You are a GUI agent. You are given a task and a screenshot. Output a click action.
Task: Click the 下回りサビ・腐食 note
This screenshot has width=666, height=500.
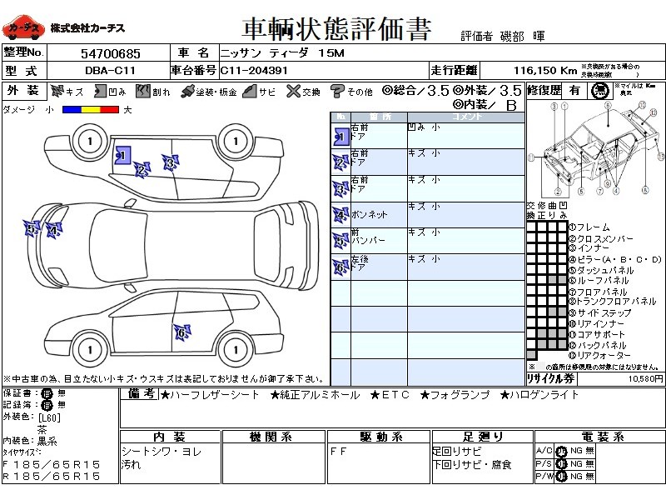point(472,465)
